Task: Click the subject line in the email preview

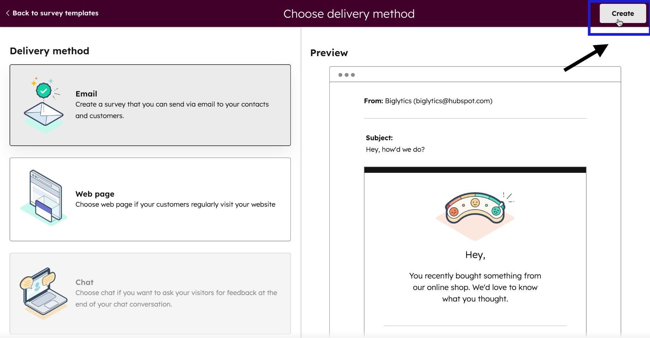Action: pos(395,149)
